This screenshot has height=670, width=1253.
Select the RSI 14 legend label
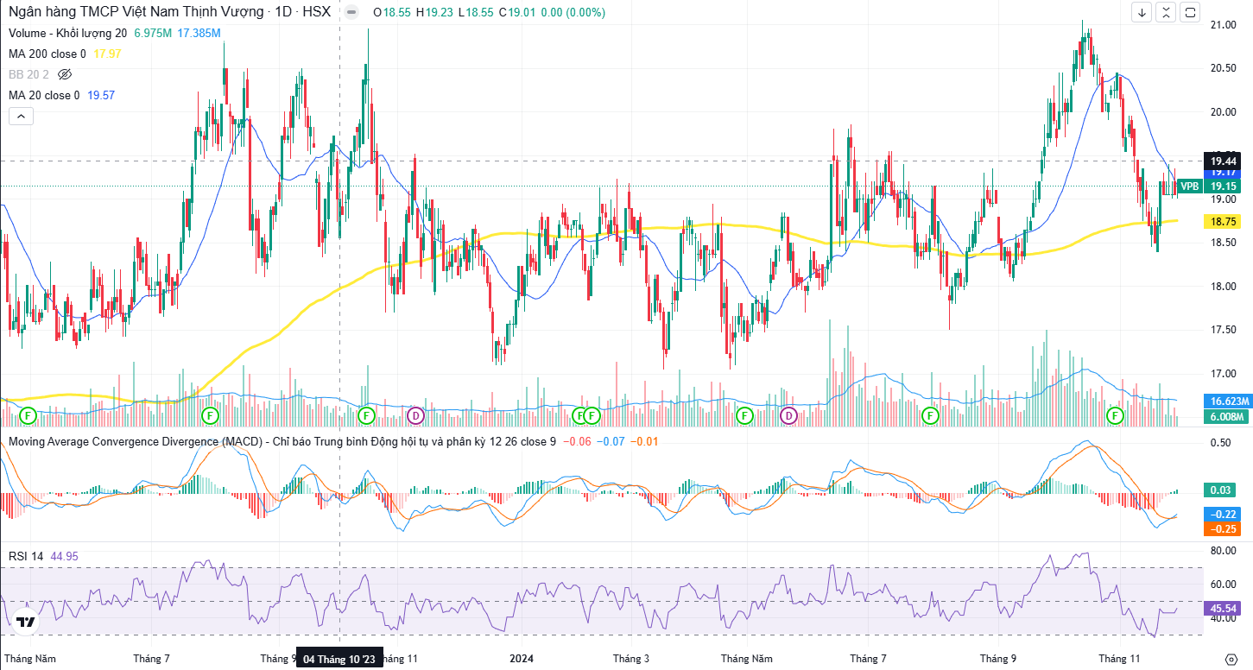(x=26, y=556)
